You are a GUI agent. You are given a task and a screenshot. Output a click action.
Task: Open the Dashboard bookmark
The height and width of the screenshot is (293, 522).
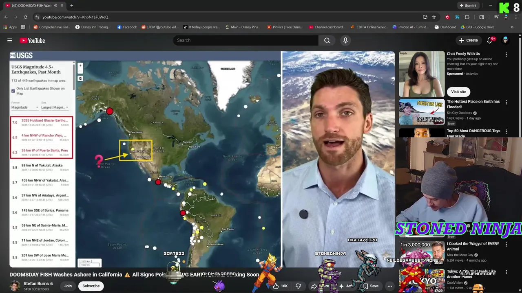(x=445, y=27)
